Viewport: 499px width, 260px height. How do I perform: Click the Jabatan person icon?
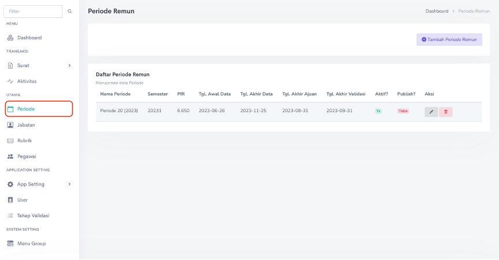10,125
